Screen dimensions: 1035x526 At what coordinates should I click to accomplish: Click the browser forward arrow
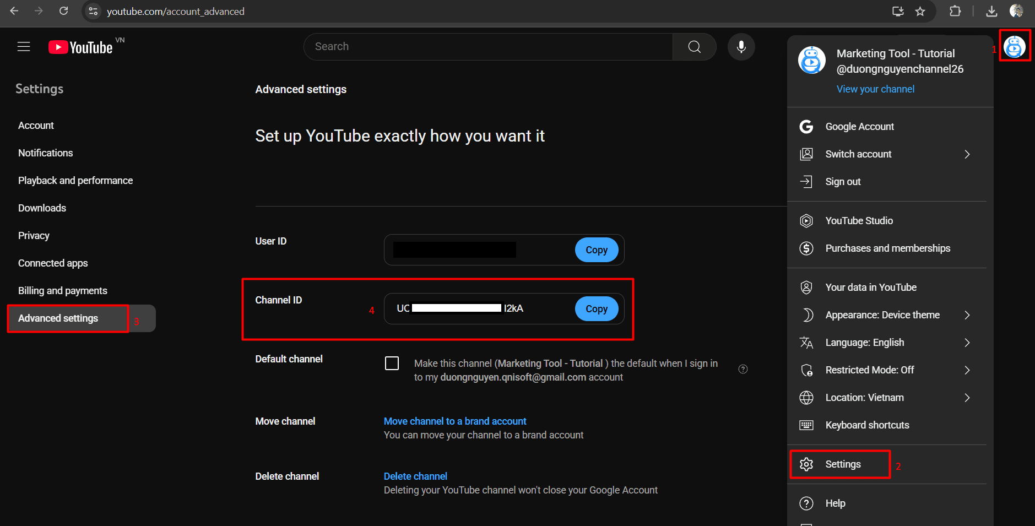coord(39,11)
